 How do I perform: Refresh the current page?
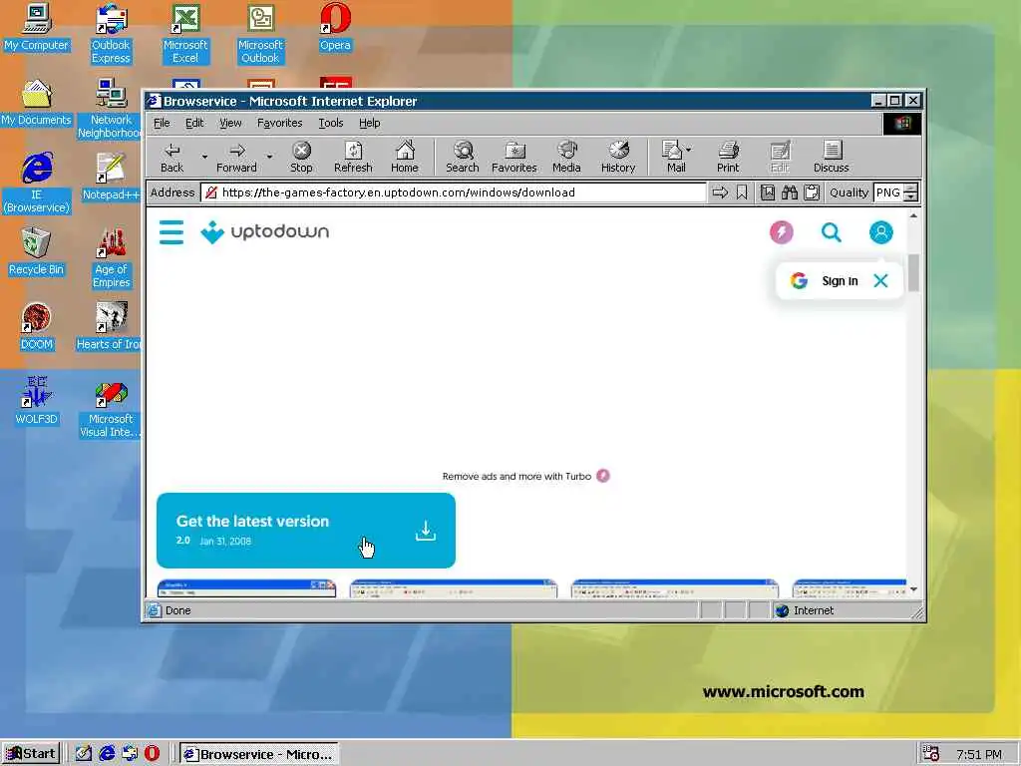tap(353, 157)
